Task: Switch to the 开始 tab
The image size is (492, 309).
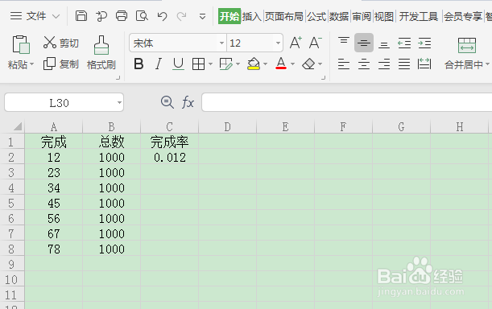Action: (229, 16)
